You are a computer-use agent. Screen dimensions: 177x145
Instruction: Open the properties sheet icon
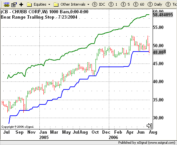click(x=14, y=5)
